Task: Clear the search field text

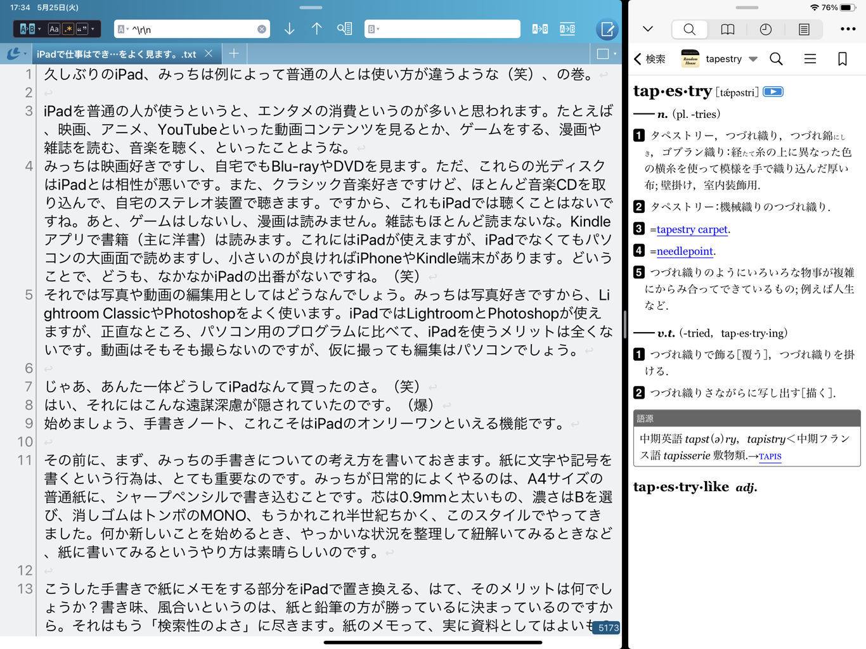Action: click(261, 29)
